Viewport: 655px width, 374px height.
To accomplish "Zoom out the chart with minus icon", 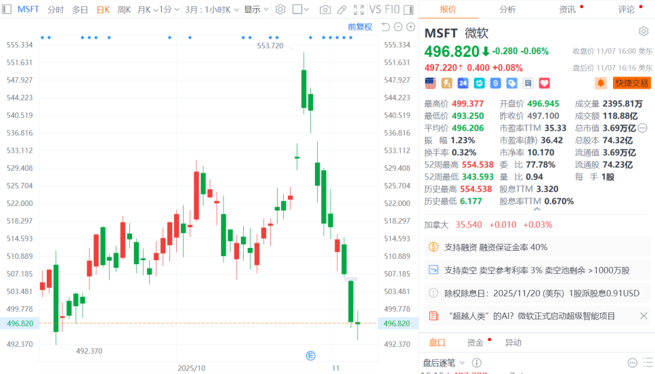I will click(x=398, y=26).
